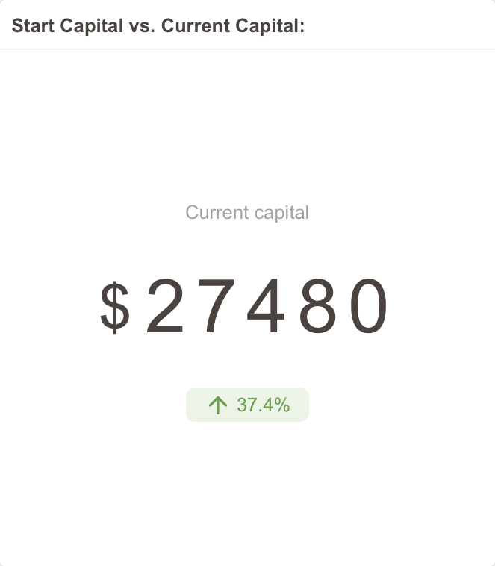
Task: Click the final "Capital:" word in the header
Action: click(270, 26)
